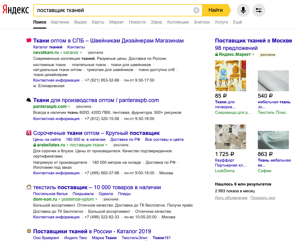Go to the Маркет tab

116,22
